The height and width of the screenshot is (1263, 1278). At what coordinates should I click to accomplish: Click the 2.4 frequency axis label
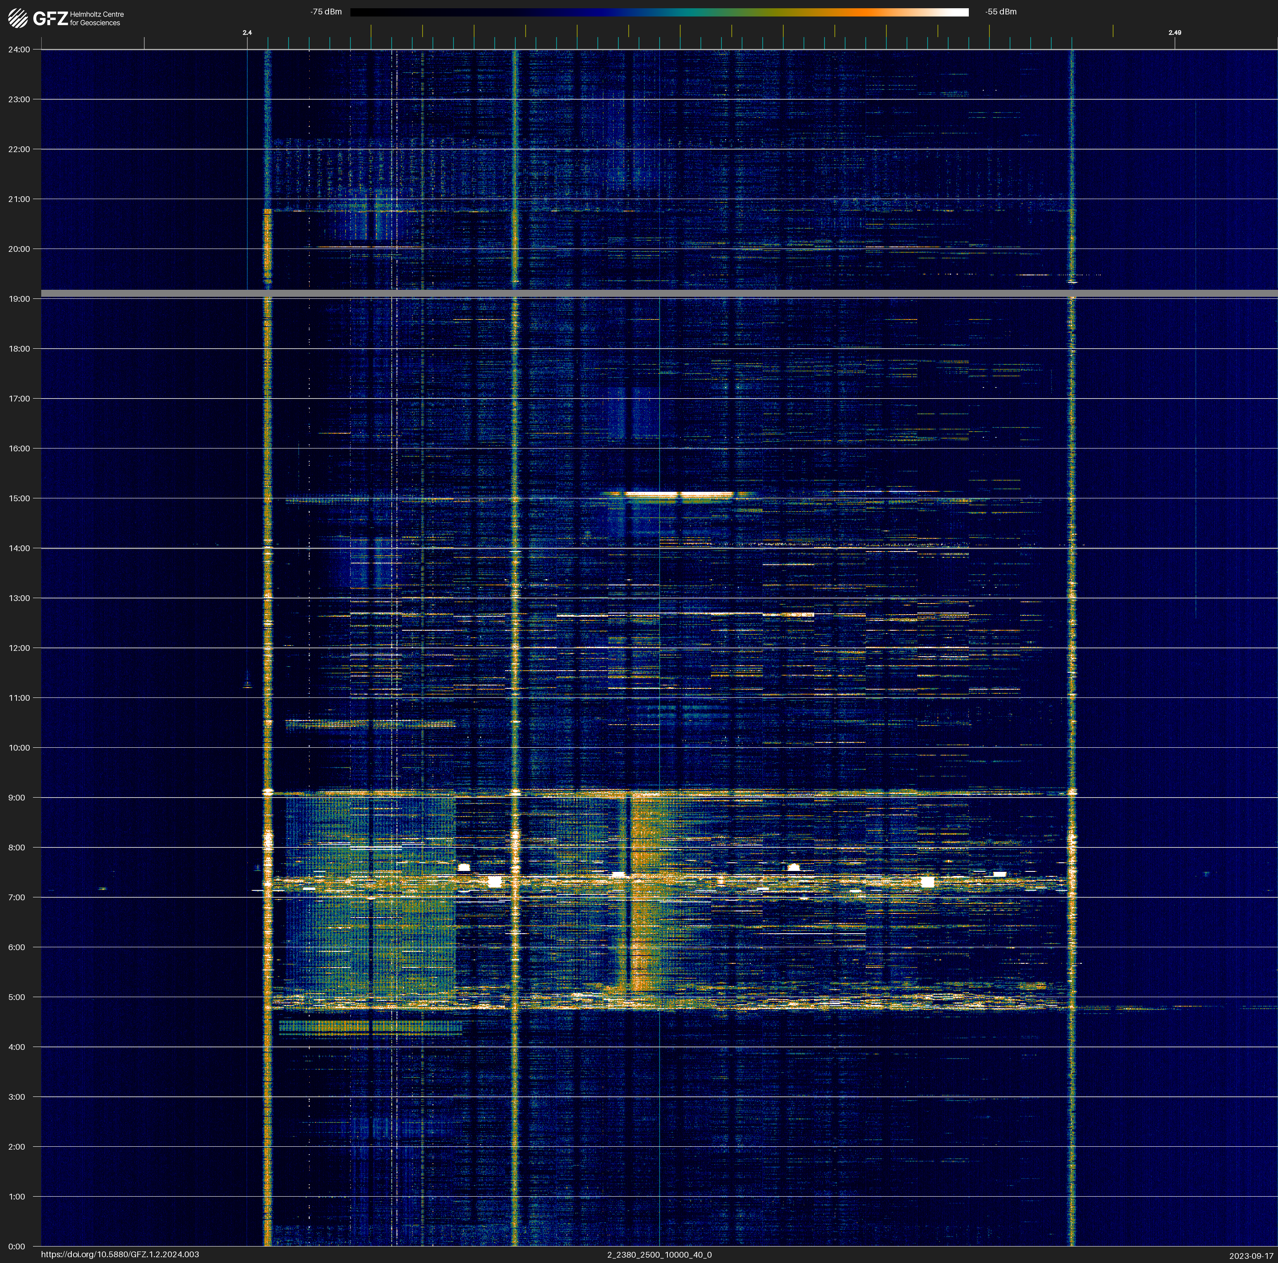tap(247, 33)
